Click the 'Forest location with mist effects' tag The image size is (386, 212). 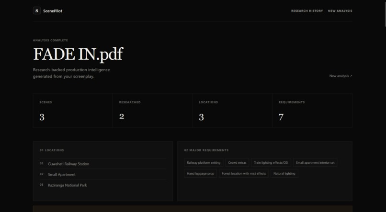click(x=244, y=173)
